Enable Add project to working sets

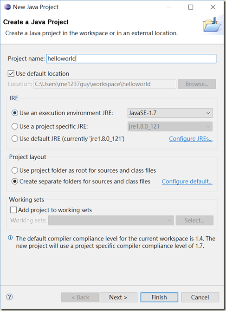(13, 210)
